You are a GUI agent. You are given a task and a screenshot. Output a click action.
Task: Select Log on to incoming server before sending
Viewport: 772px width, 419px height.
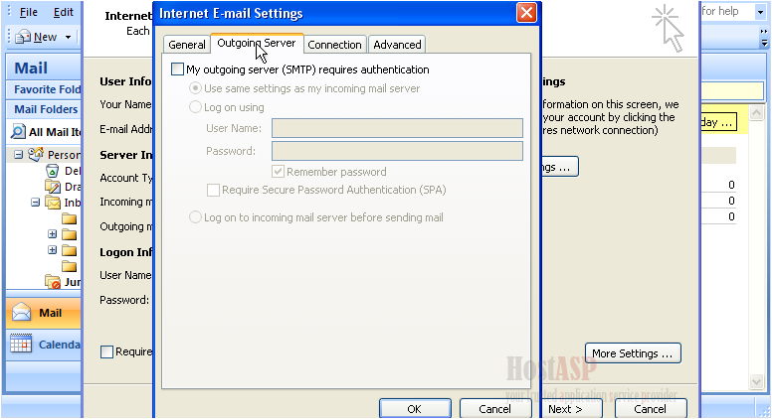[195, 217]
